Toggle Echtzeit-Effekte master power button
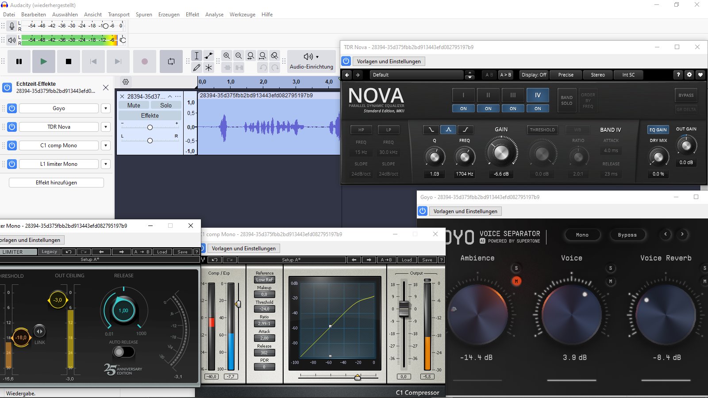The height and width of the screenshot is (398, 708). tap(7, 87)
